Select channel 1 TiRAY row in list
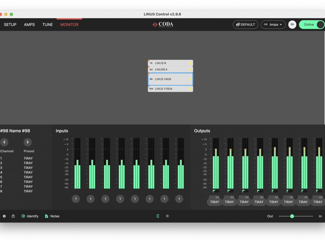The height and width of the screenshot is (243, 325). (16, 158)
